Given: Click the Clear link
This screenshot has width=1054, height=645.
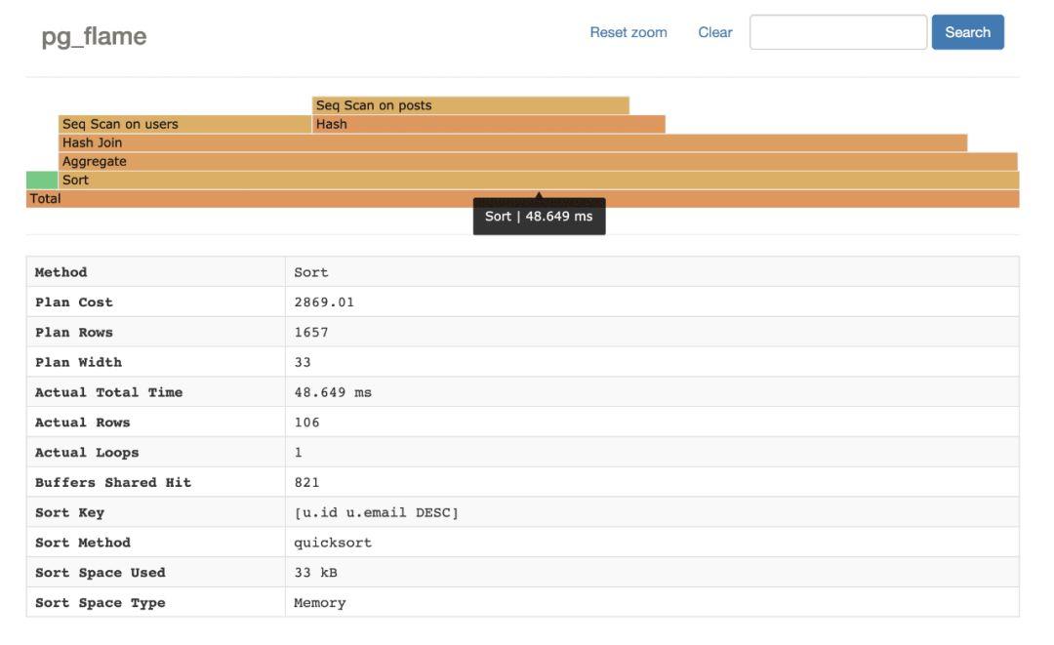Looking at the screenshot, I should (714, 32).
